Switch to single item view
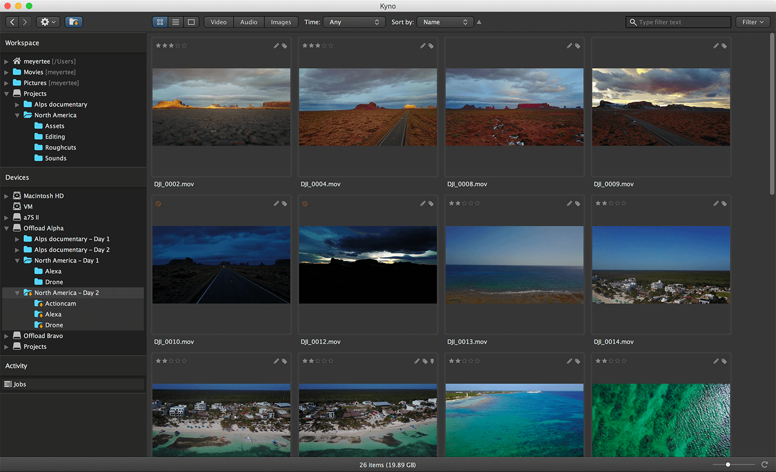Viewport: 776px width, 472px height. tap(191, 22)
